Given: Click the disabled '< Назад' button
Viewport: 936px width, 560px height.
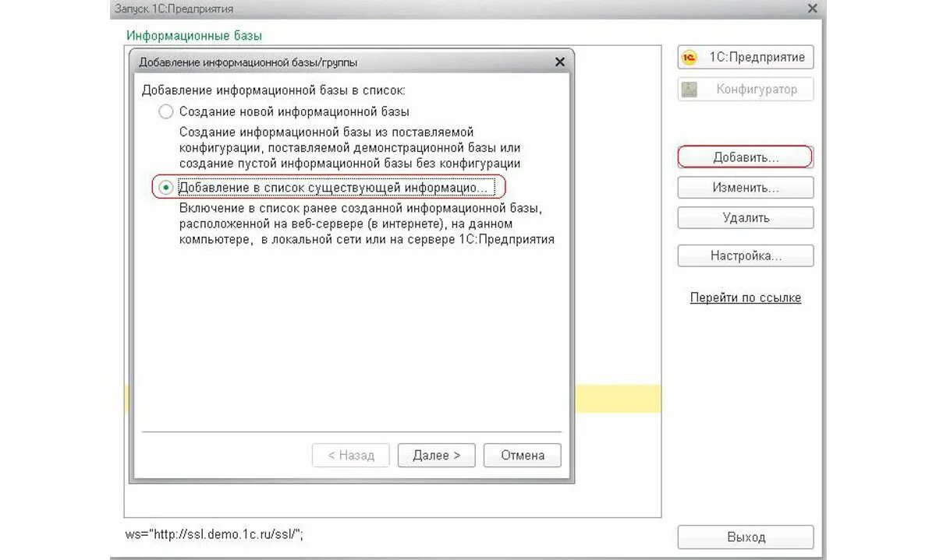Looking at the screenshot, I should [x=351, y=456].
